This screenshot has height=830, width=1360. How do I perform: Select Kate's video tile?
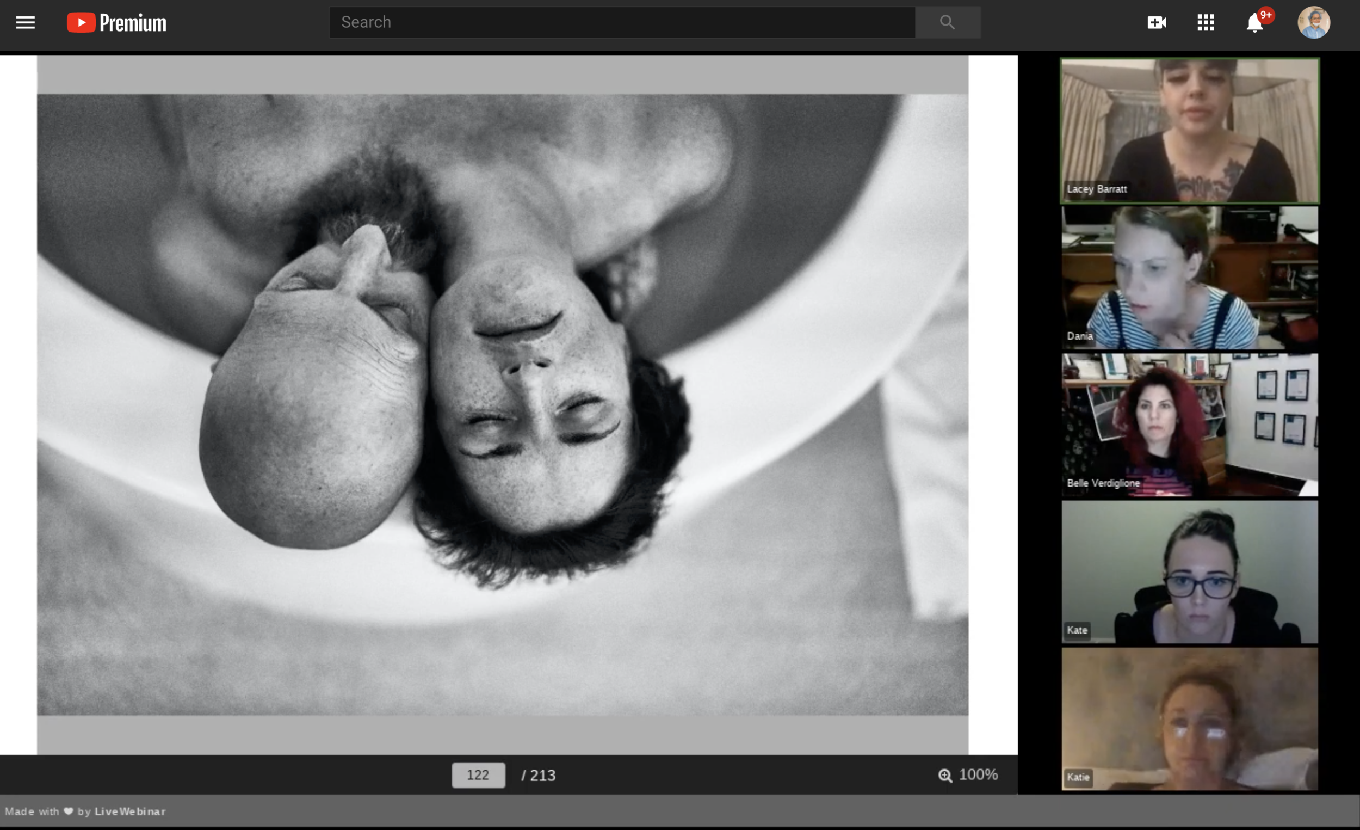(x=1189, y=571)
